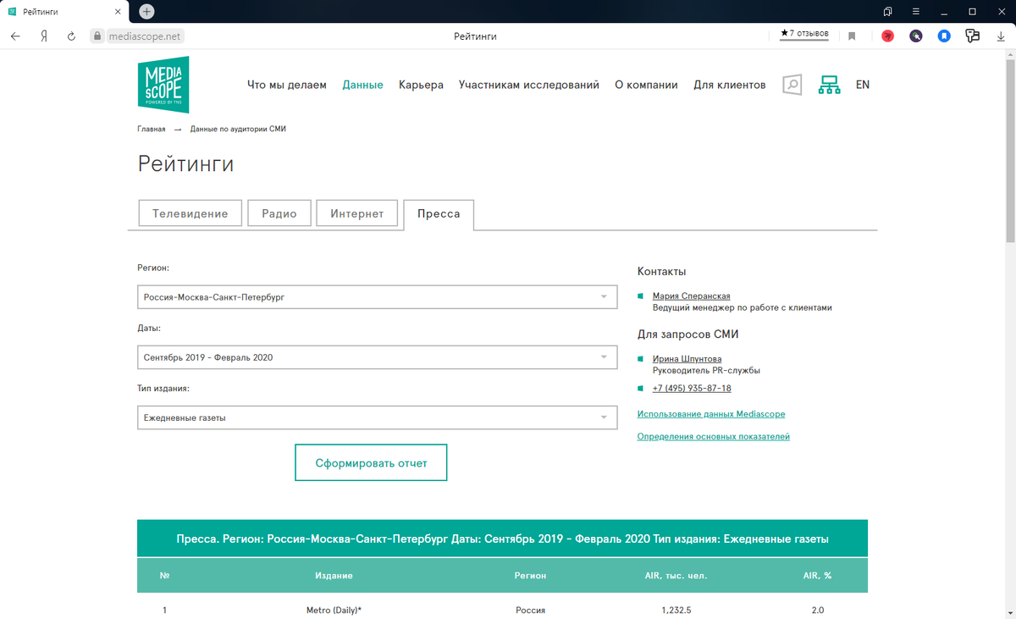Screen dimensions: 1016x619
Task: Click the Рейтинги page heading
Action: point(185,164)
